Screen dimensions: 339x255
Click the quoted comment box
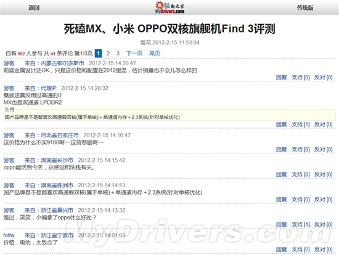pos(169,114)
